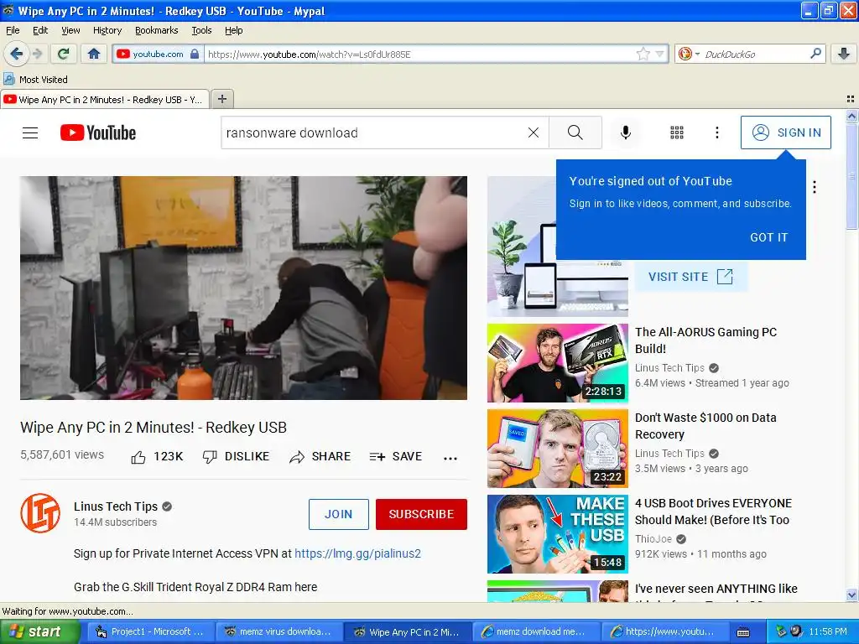The image size is (859, 644).
Task: Open Don't Waste $1000 on Data Recovery title
Action: [705, 425]
